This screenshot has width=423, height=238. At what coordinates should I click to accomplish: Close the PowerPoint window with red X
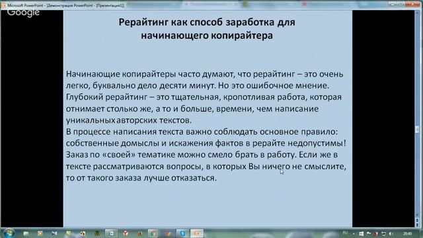[413, 4]
